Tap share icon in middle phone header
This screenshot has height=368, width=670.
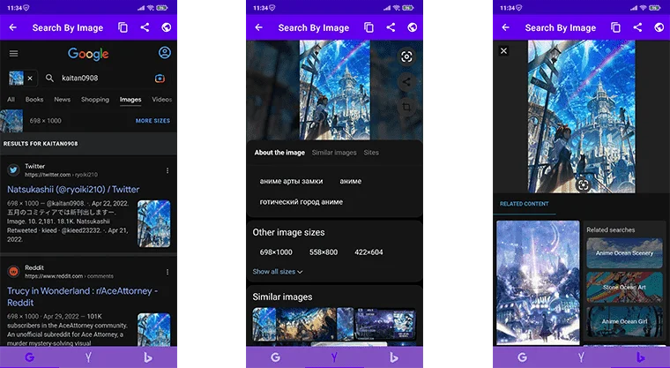(x=391, y=27)
